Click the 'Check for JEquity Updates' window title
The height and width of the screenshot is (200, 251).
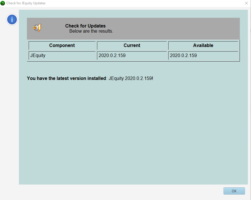pos(26,3)
